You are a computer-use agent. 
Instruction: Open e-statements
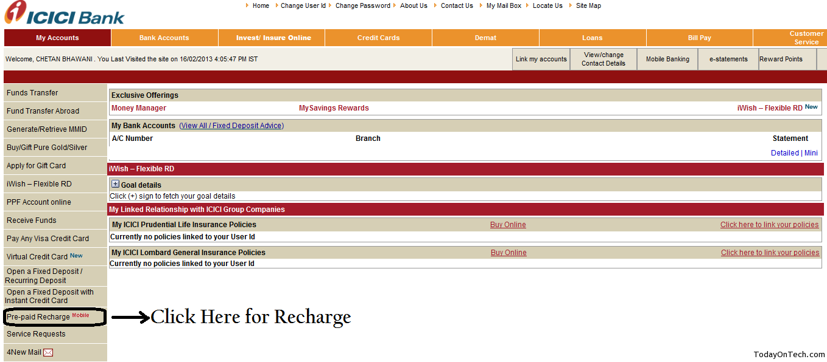click(728, 59)
